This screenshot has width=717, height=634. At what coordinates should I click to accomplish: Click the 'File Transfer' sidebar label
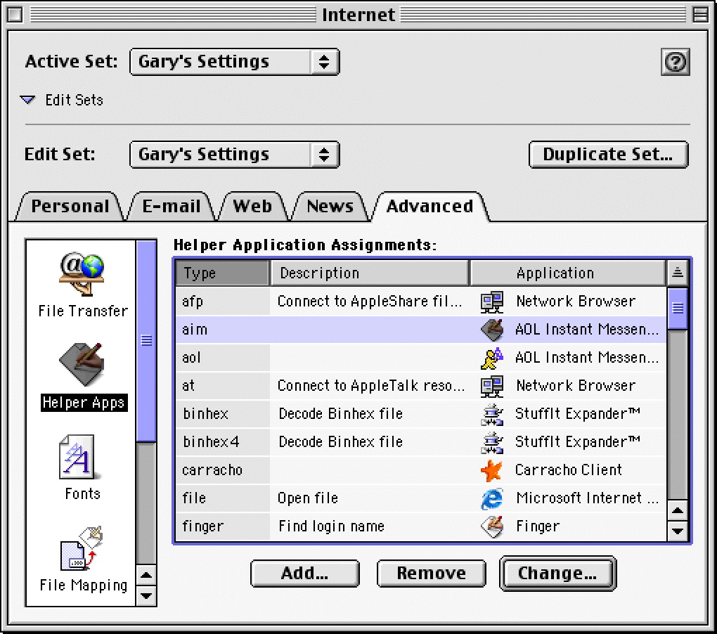(x=83, y=311)
